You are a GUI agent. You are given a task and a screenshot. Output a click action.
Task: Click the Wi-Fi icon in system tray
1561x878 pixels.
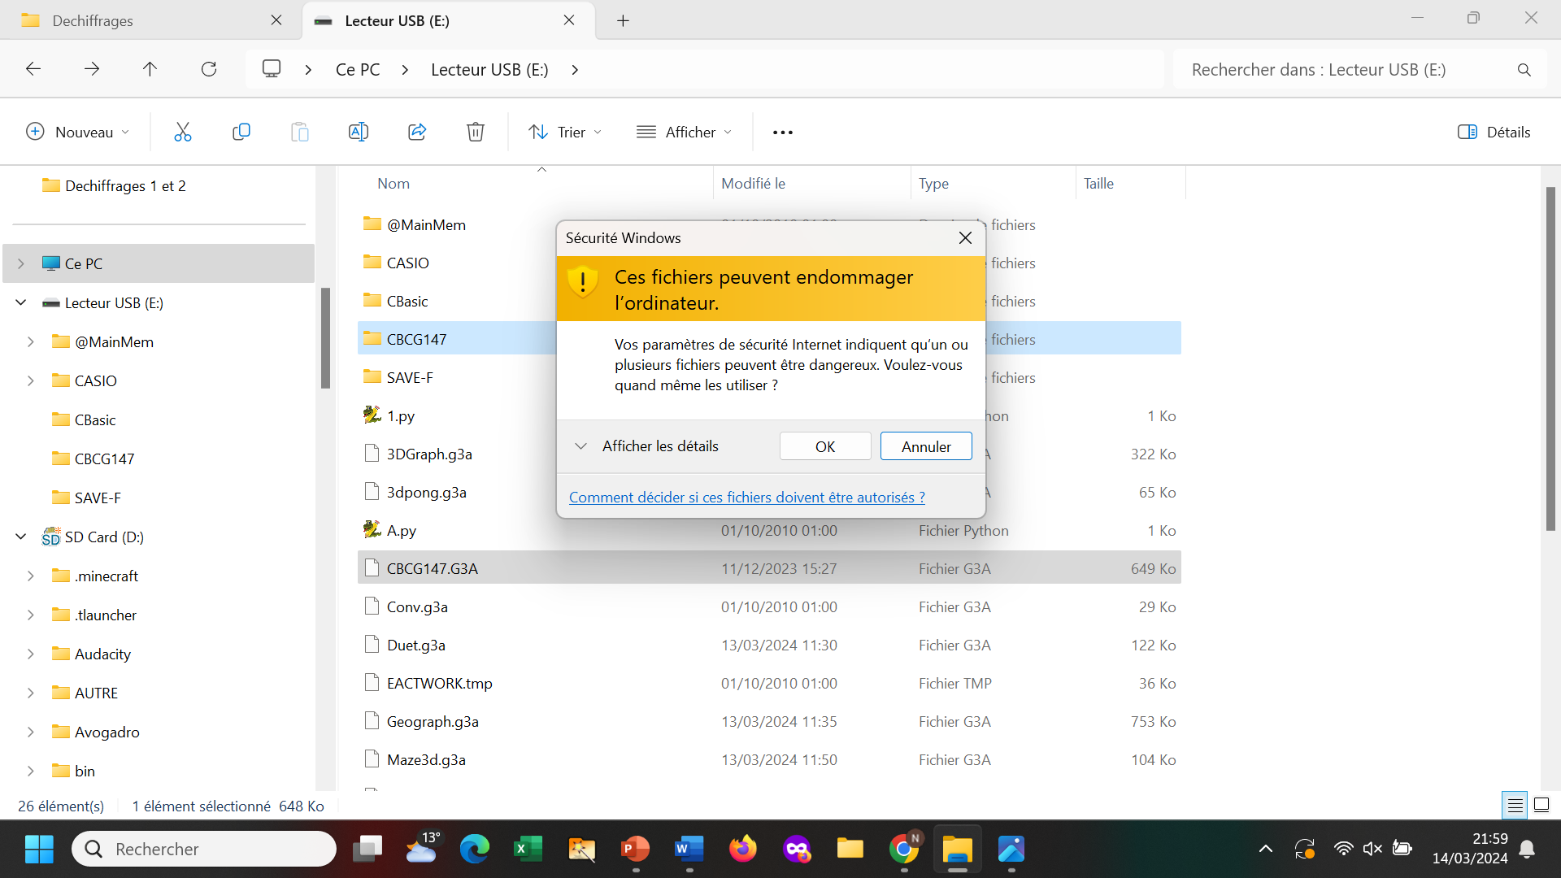click(x=1343, y=849)
